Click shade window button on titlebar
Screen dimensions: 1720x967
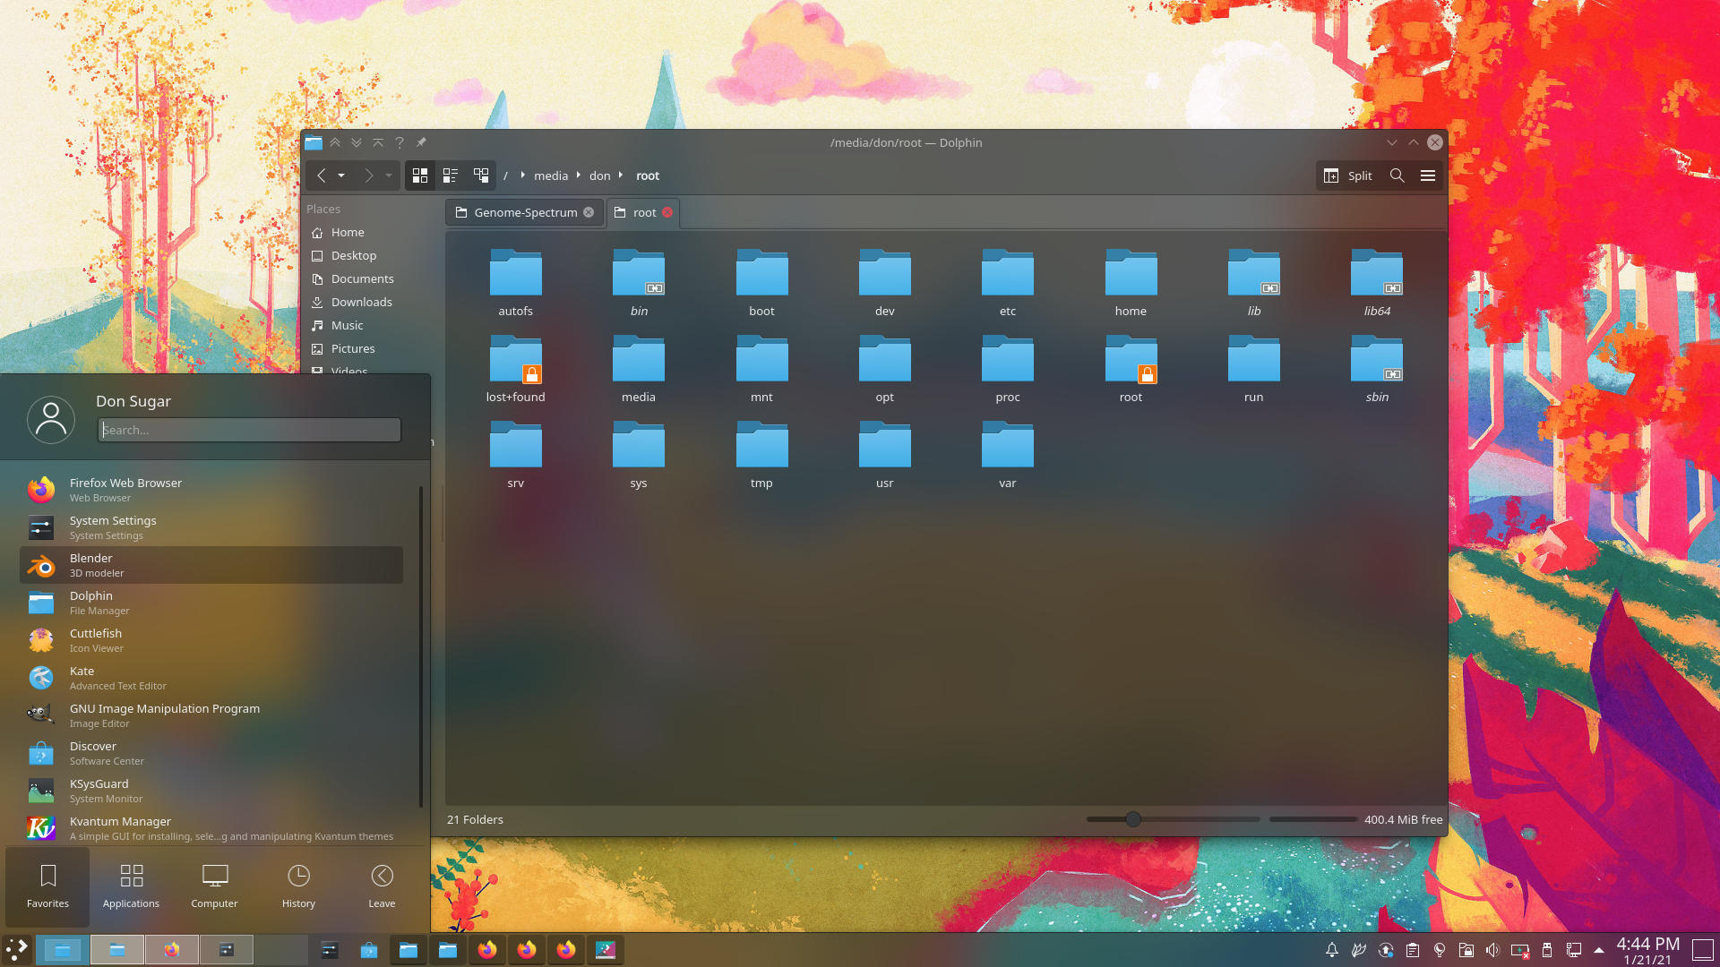[378, 142]
